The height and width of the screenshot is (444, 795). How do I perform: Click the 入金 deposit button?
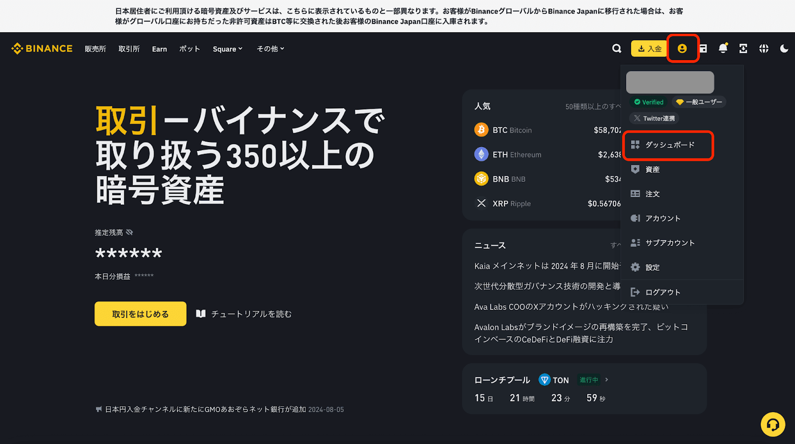click(649, 48)
